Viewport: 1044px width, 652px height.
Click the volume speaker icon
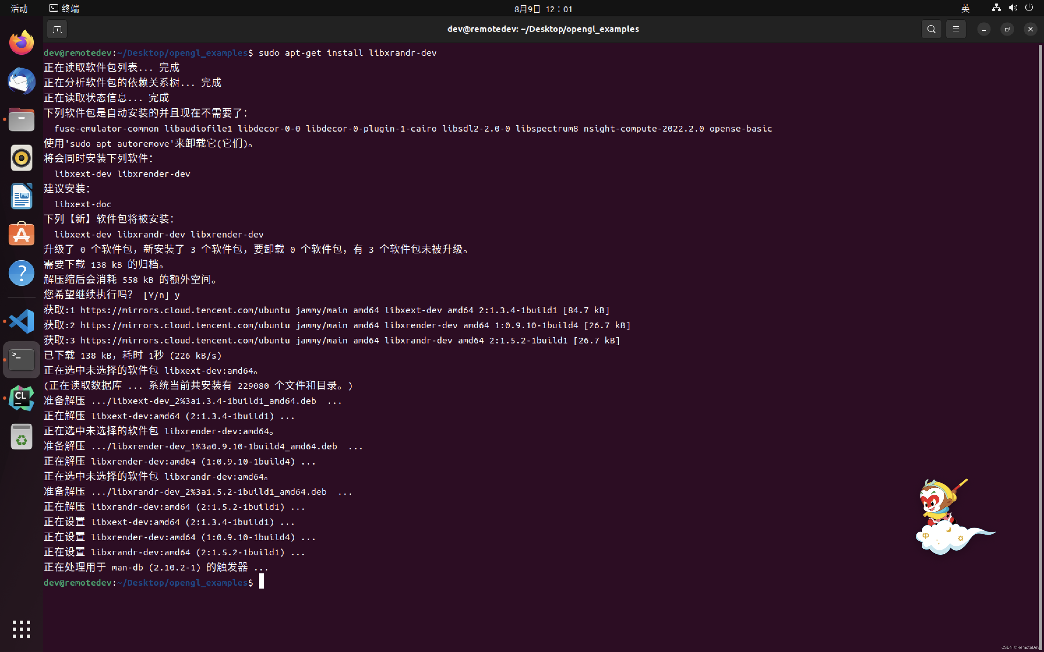(1013, 8)
